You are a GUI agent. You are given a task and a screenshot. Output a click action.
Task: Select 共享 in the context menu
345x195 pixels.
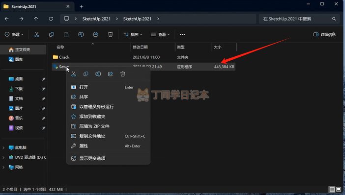tap(108, 97)
